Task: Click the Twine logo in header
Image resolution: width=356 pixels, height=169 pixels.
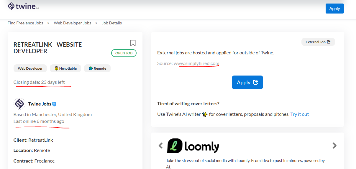Action: click(23, 6)
